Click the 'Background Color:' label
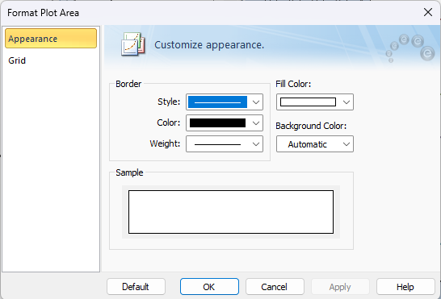 [x=311, y=126]
